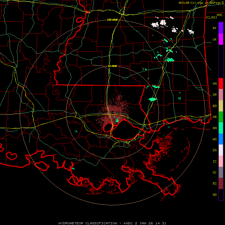Viewport: 225px width, 225px height.
Task: Click the IC light pink legend color
Action: (x=221, y=161)
